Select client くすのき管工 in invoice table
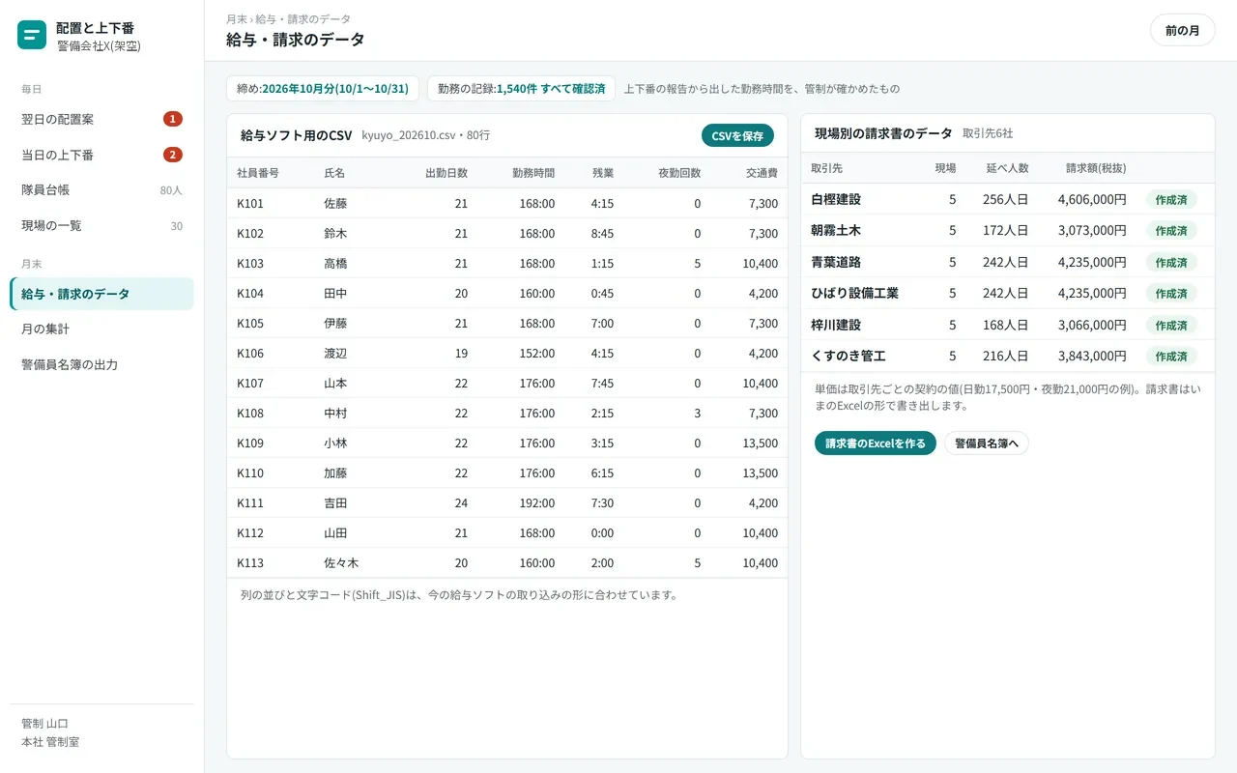This screenshot has width=1237, height=773. click(849, 356)
